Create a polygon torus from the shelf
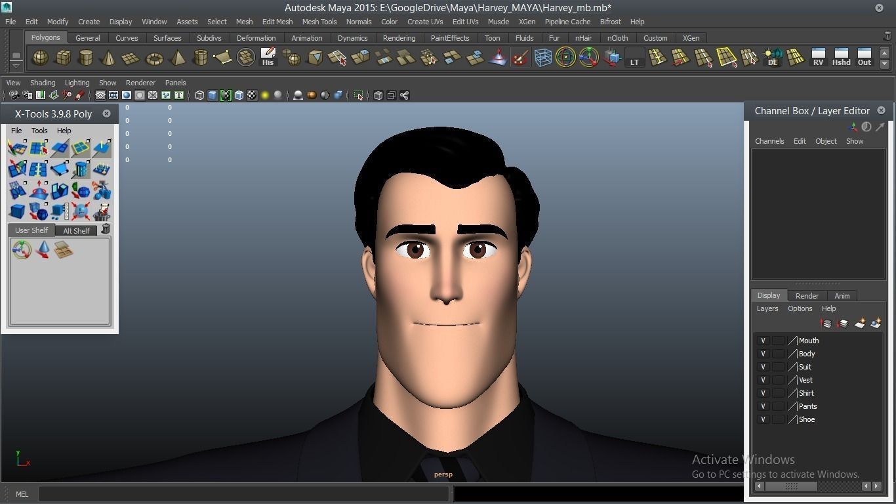896x504 pixels. pyautogui.click(x=154, y=58)
